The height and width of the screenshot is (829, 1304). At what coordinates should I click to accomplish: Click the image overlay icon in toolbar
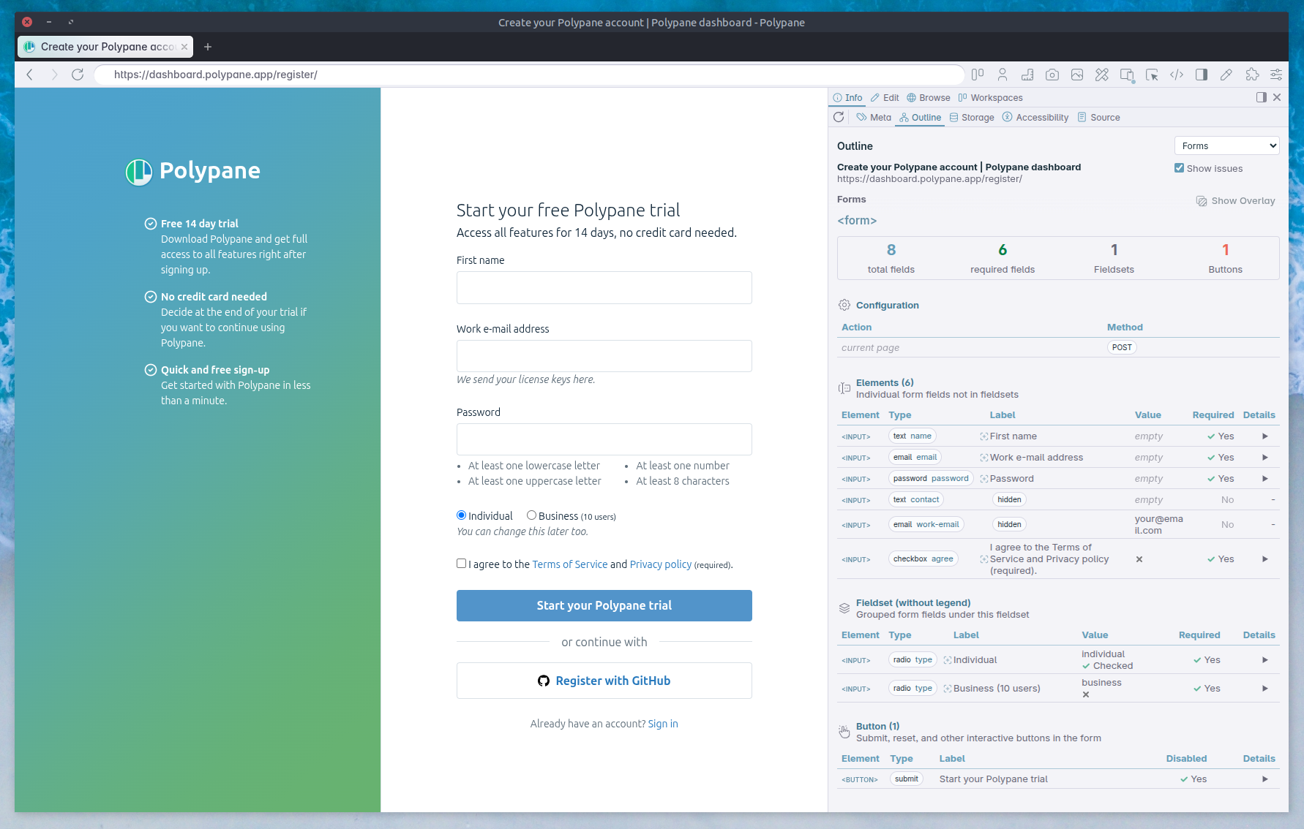[1077, 75]
